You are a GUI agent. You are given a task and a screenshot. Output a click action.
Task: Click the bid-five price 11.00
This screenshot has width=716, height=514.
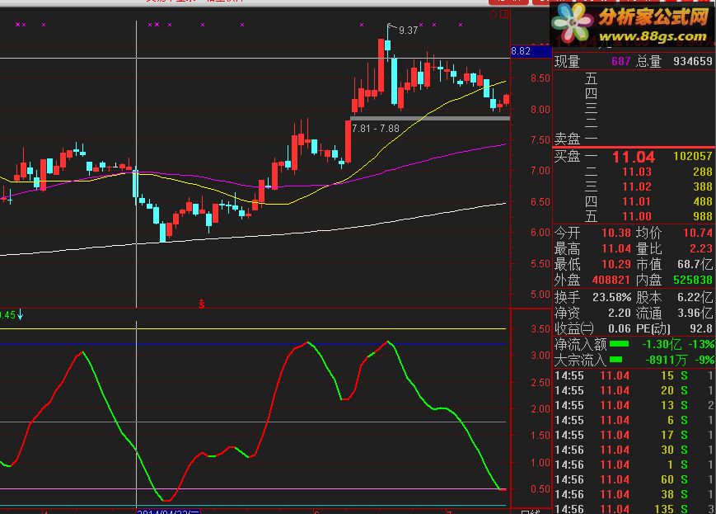637,216
